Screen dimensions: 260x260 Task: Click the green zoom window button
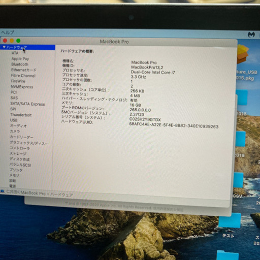(x=18, y=41)
